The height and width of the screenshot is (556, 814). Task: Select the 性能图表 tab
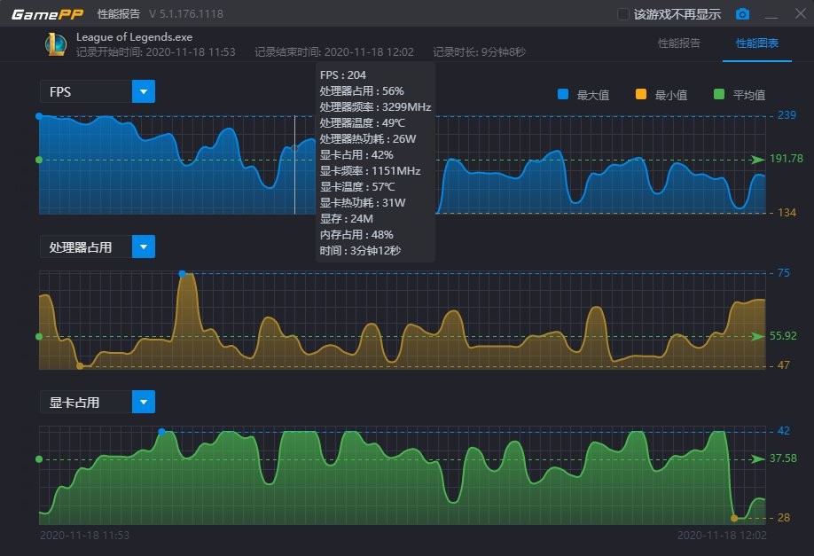tap(757, 43)
